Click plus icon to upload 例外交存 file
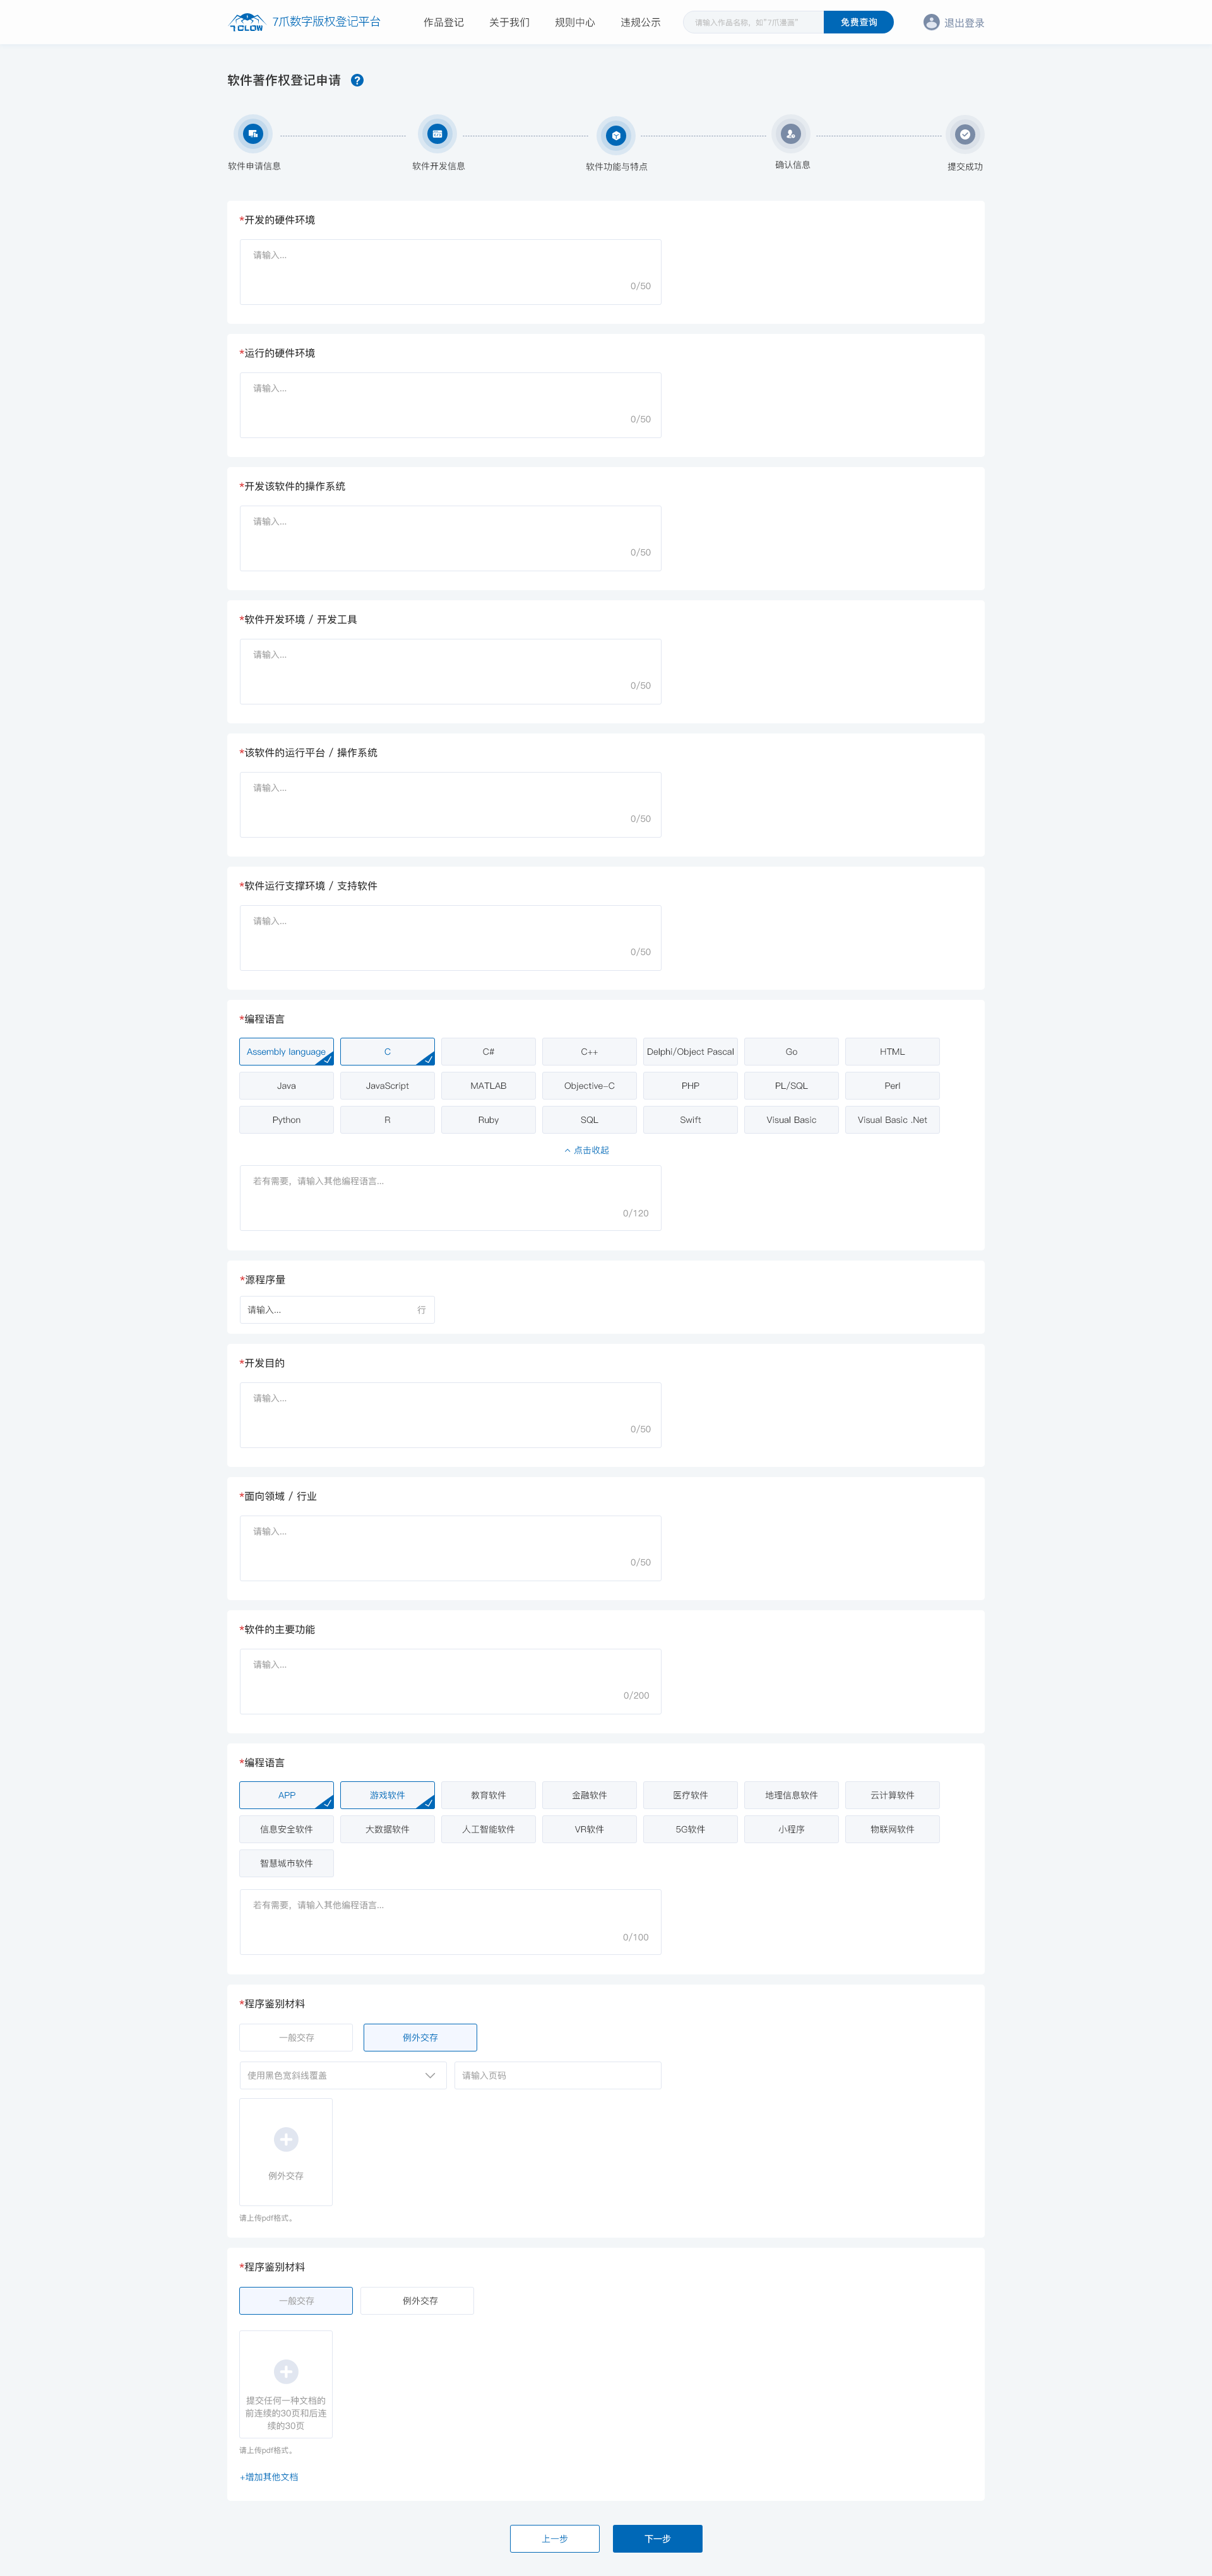Viewport: 1212px width, 2576px height. pyautogui.click(x=286, y=2139)
